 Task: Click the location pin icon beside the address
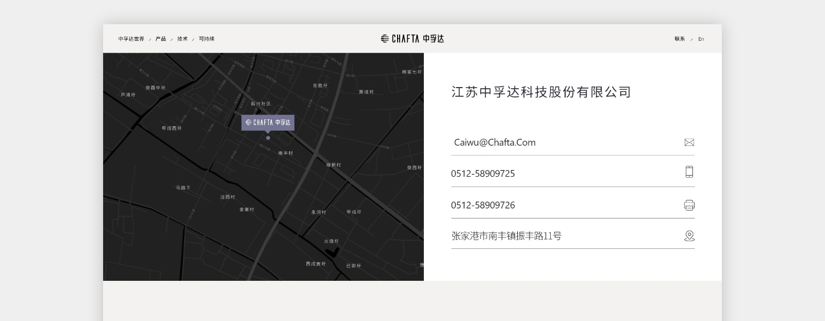click(689, 236)
